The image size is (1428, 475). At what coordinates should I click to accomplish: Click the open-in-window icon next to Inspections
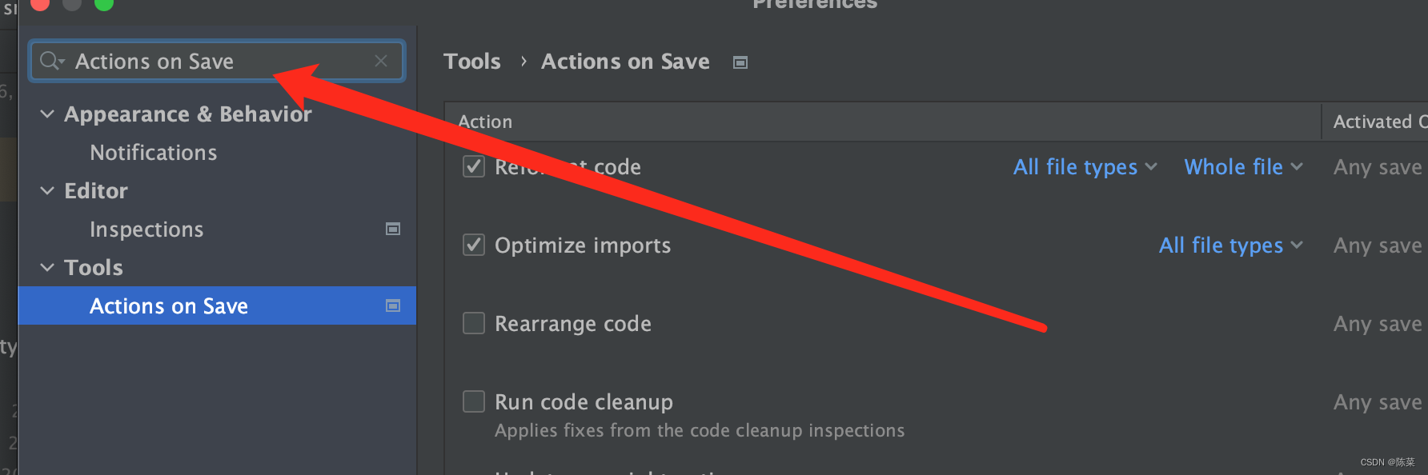393,229
